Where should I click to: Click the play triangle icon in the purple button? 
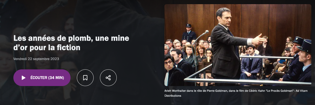coord(24,78)
